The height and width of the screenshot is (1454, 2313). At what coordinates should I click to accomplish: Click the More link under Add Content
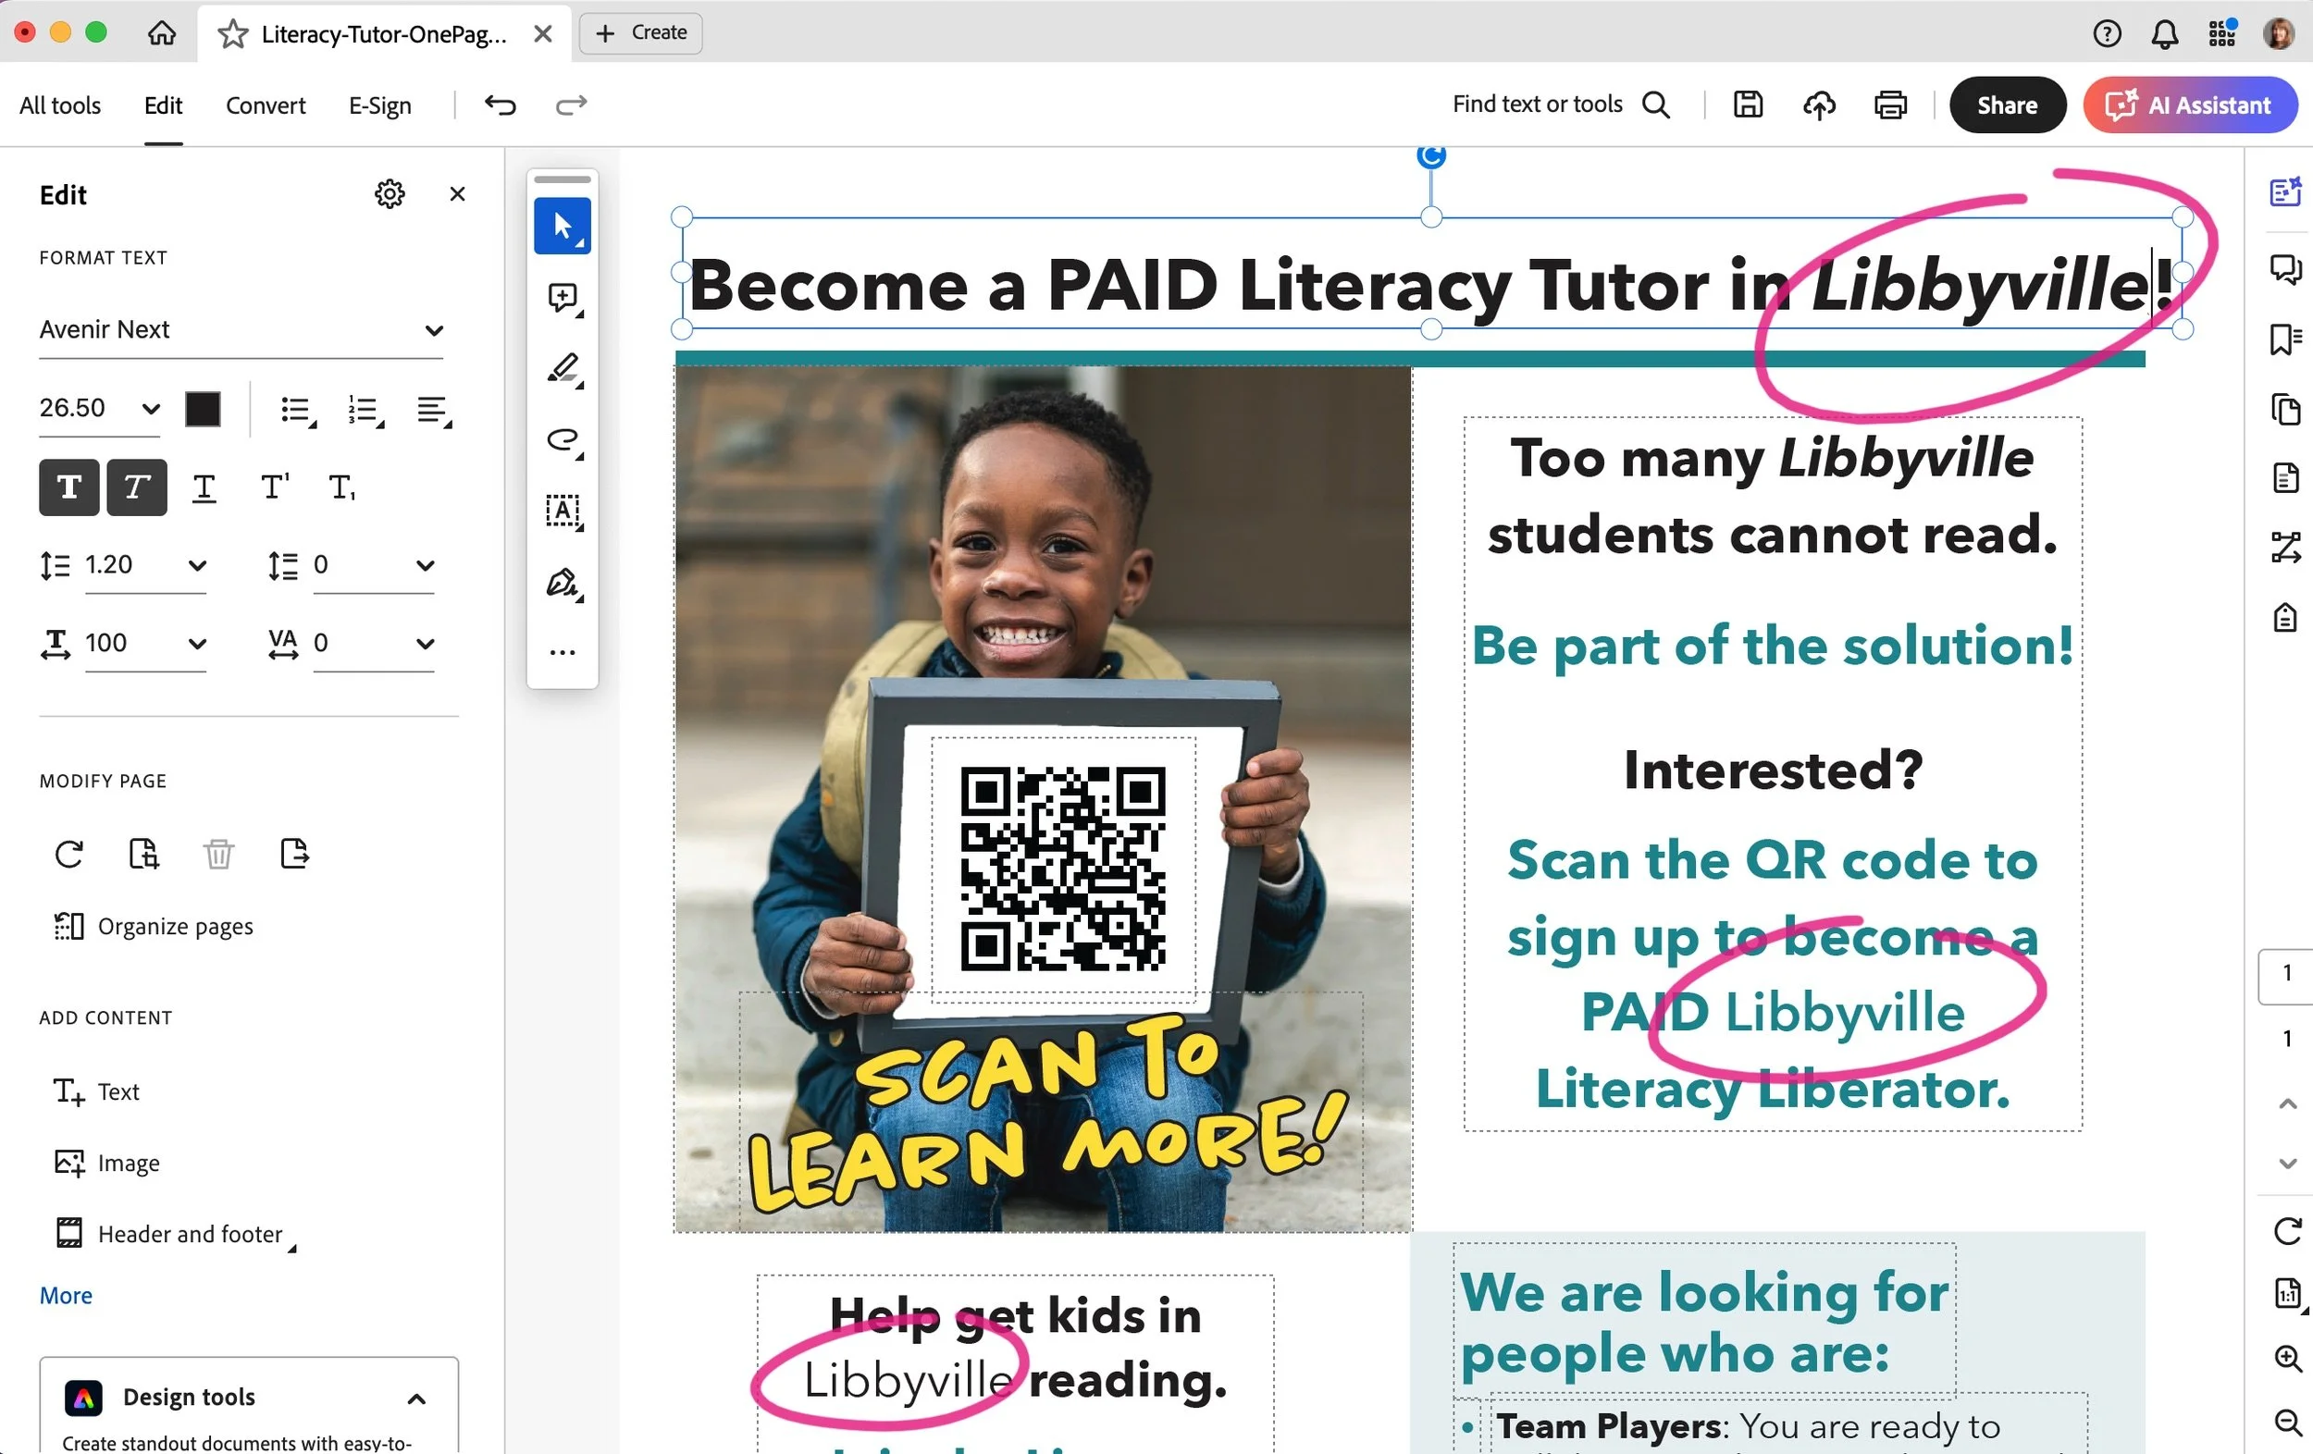pos(66,1295)
